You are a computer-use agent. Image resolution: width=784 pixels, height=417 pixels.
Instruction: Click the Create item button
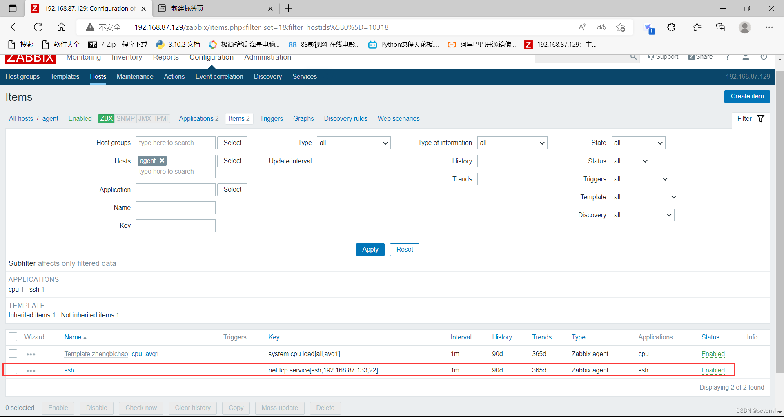[747, 96]
